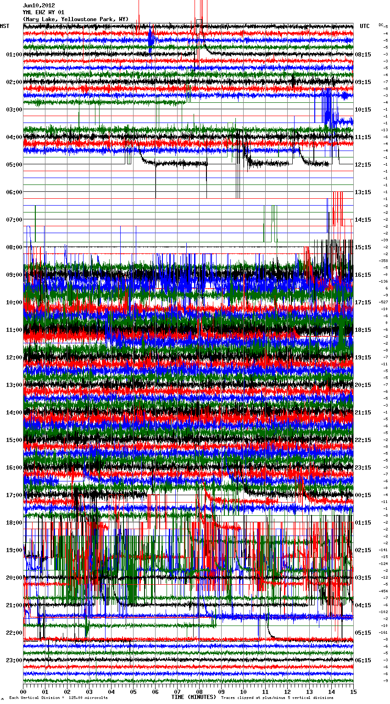
Task: Select the 08:00 MST time label
Action: tap(14, 247)
